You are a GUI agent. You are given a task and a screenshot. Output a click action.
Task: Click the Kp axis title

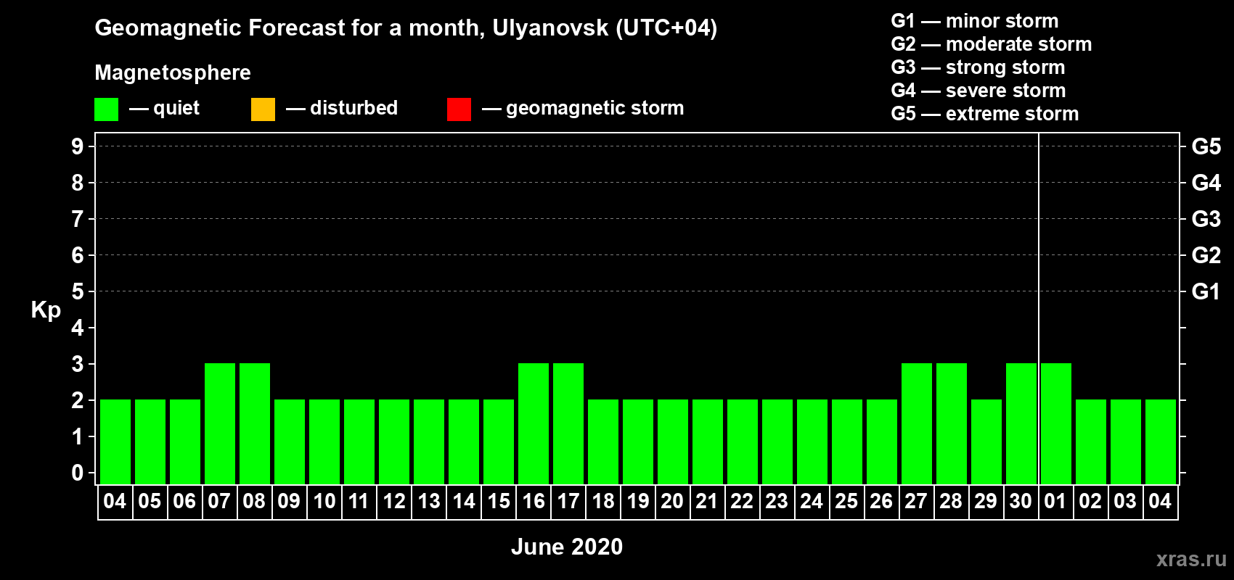coord(46,310)
